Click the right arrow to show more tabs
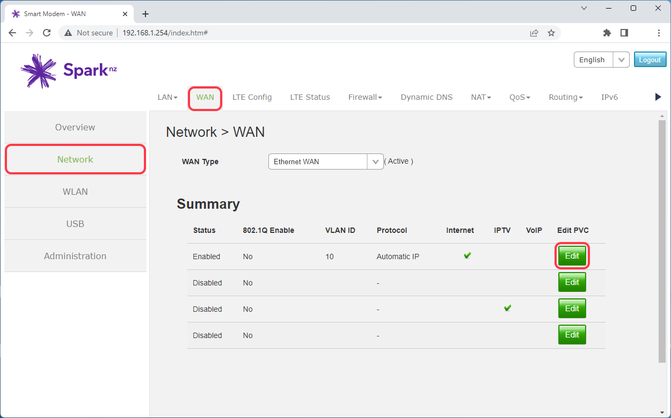 click(x=658, y=97)
